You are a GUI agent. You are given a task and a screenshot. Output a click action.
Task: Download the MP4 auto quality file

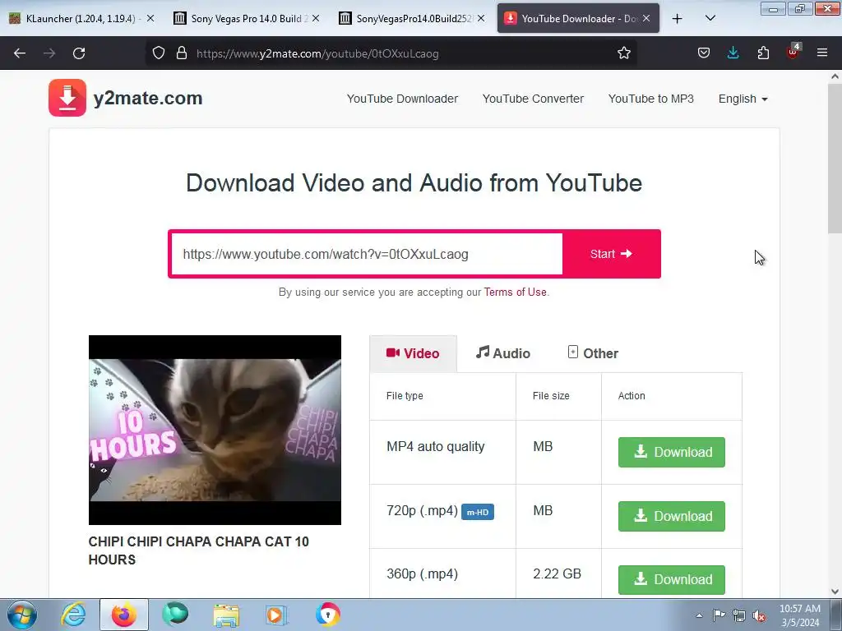click(671, 452)
